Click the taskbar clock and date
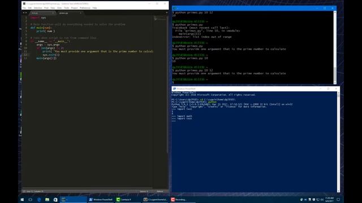The width and height of the screenshot is (362, 203). point(329,200)
